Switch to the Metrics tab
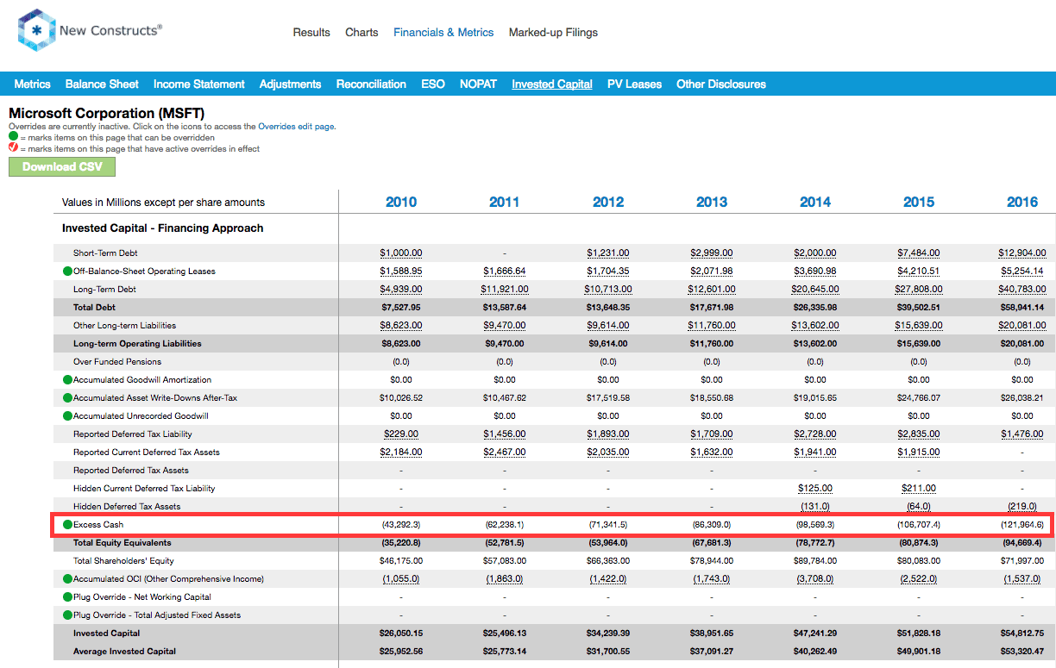 point(33,84)
